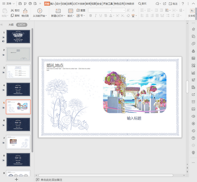This screenshot has height=182, width=197.
Task: Select slide 4 thumbnail PART 01
Action: click(x=18, y=89)
